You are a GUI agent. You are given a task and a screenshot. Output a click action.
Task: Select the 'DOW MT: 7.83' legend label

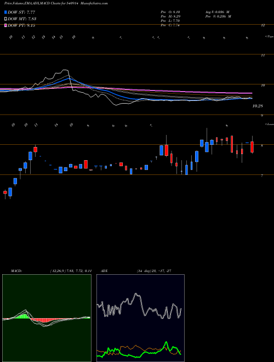tap(22, 19)
